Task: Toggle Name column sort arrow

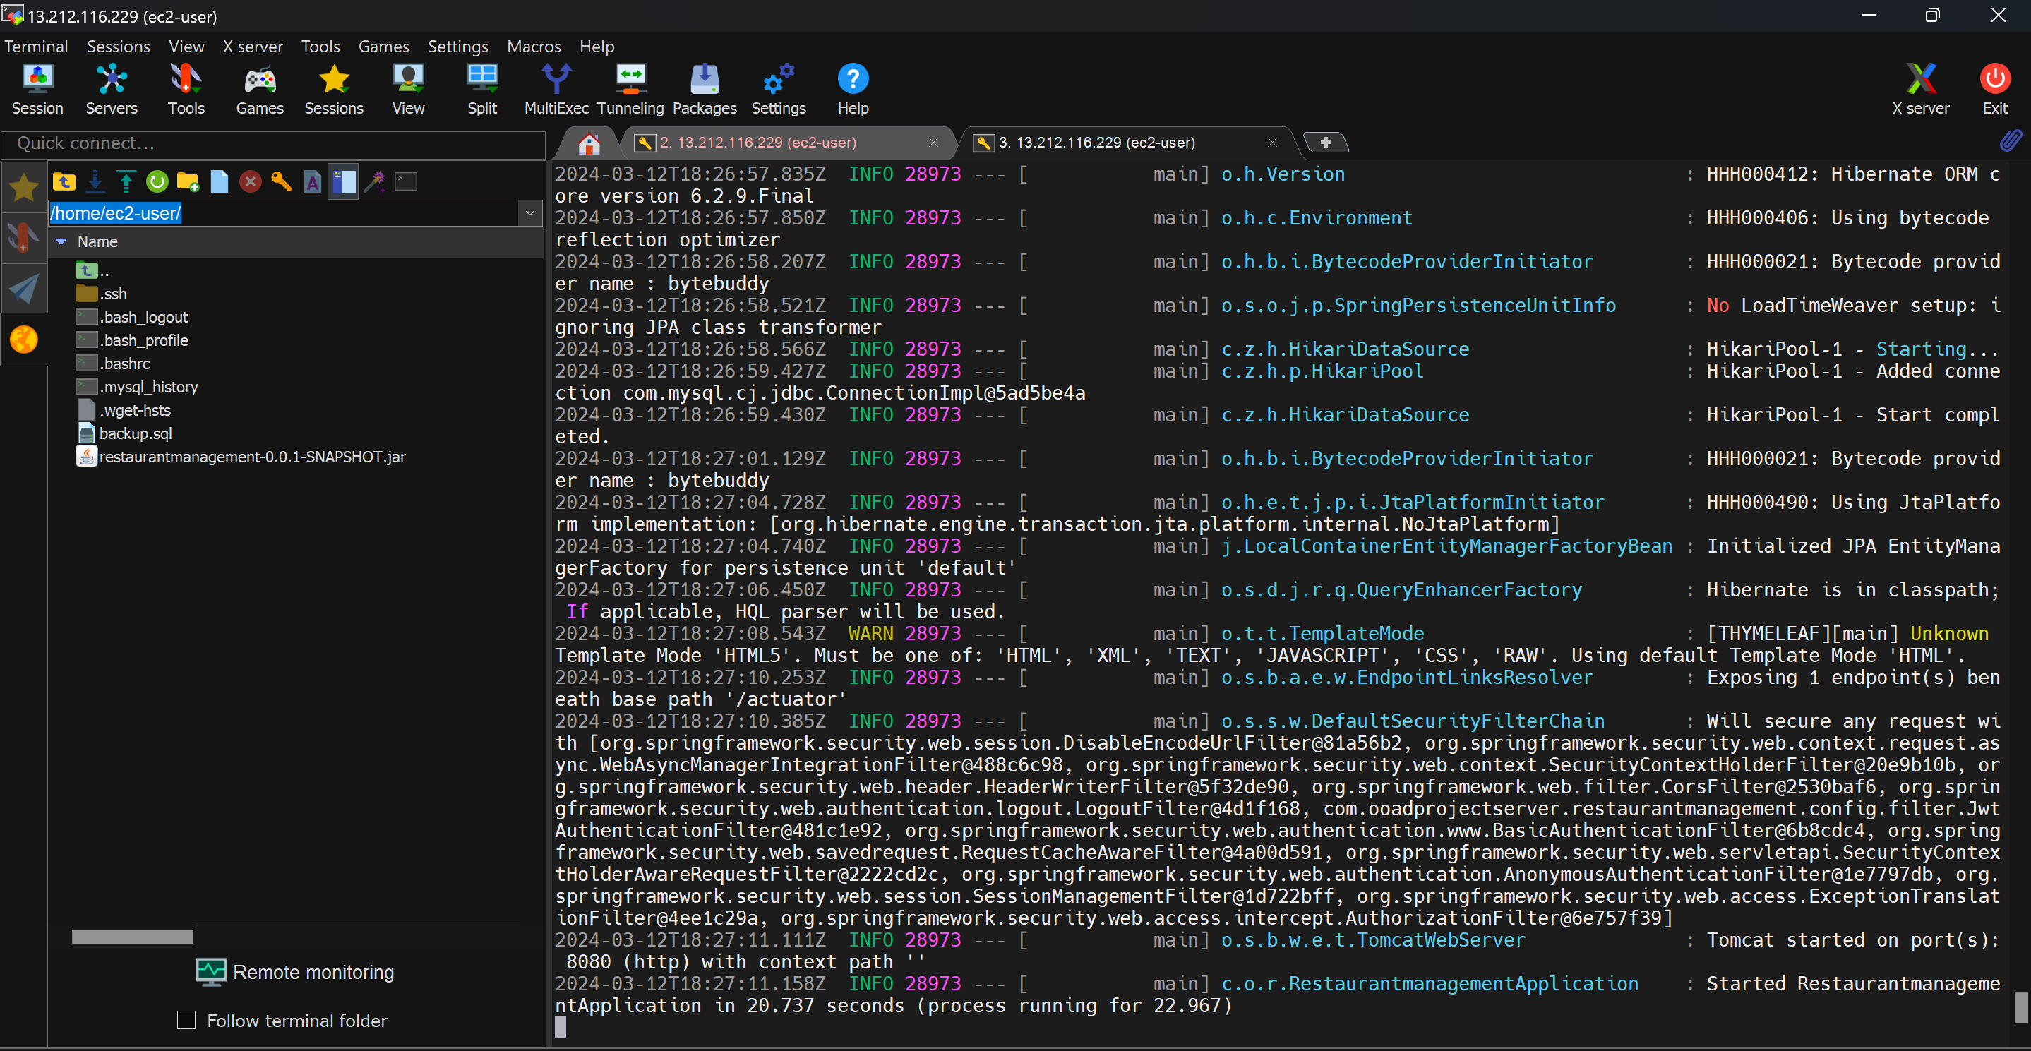Action: (x=61, y=242)
